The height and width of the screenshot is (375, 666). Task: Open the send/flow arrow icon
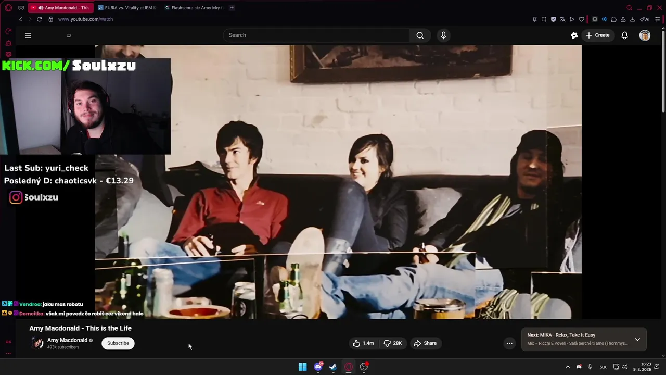click(572, 19)
